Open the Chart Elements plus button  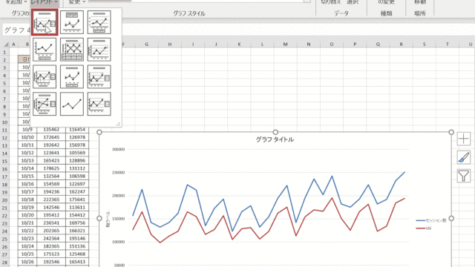click(463, 139)
